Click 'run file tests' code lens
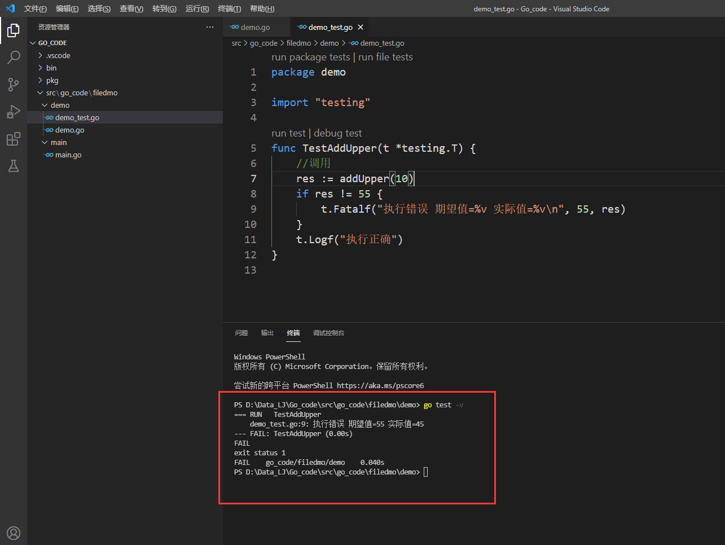The width and height of the screenshot is (725, 545). click(x=385, y=57)
